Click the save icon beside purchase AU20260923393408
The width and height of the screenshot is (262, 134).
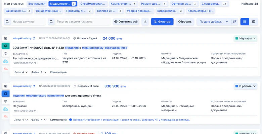point(5,86)
